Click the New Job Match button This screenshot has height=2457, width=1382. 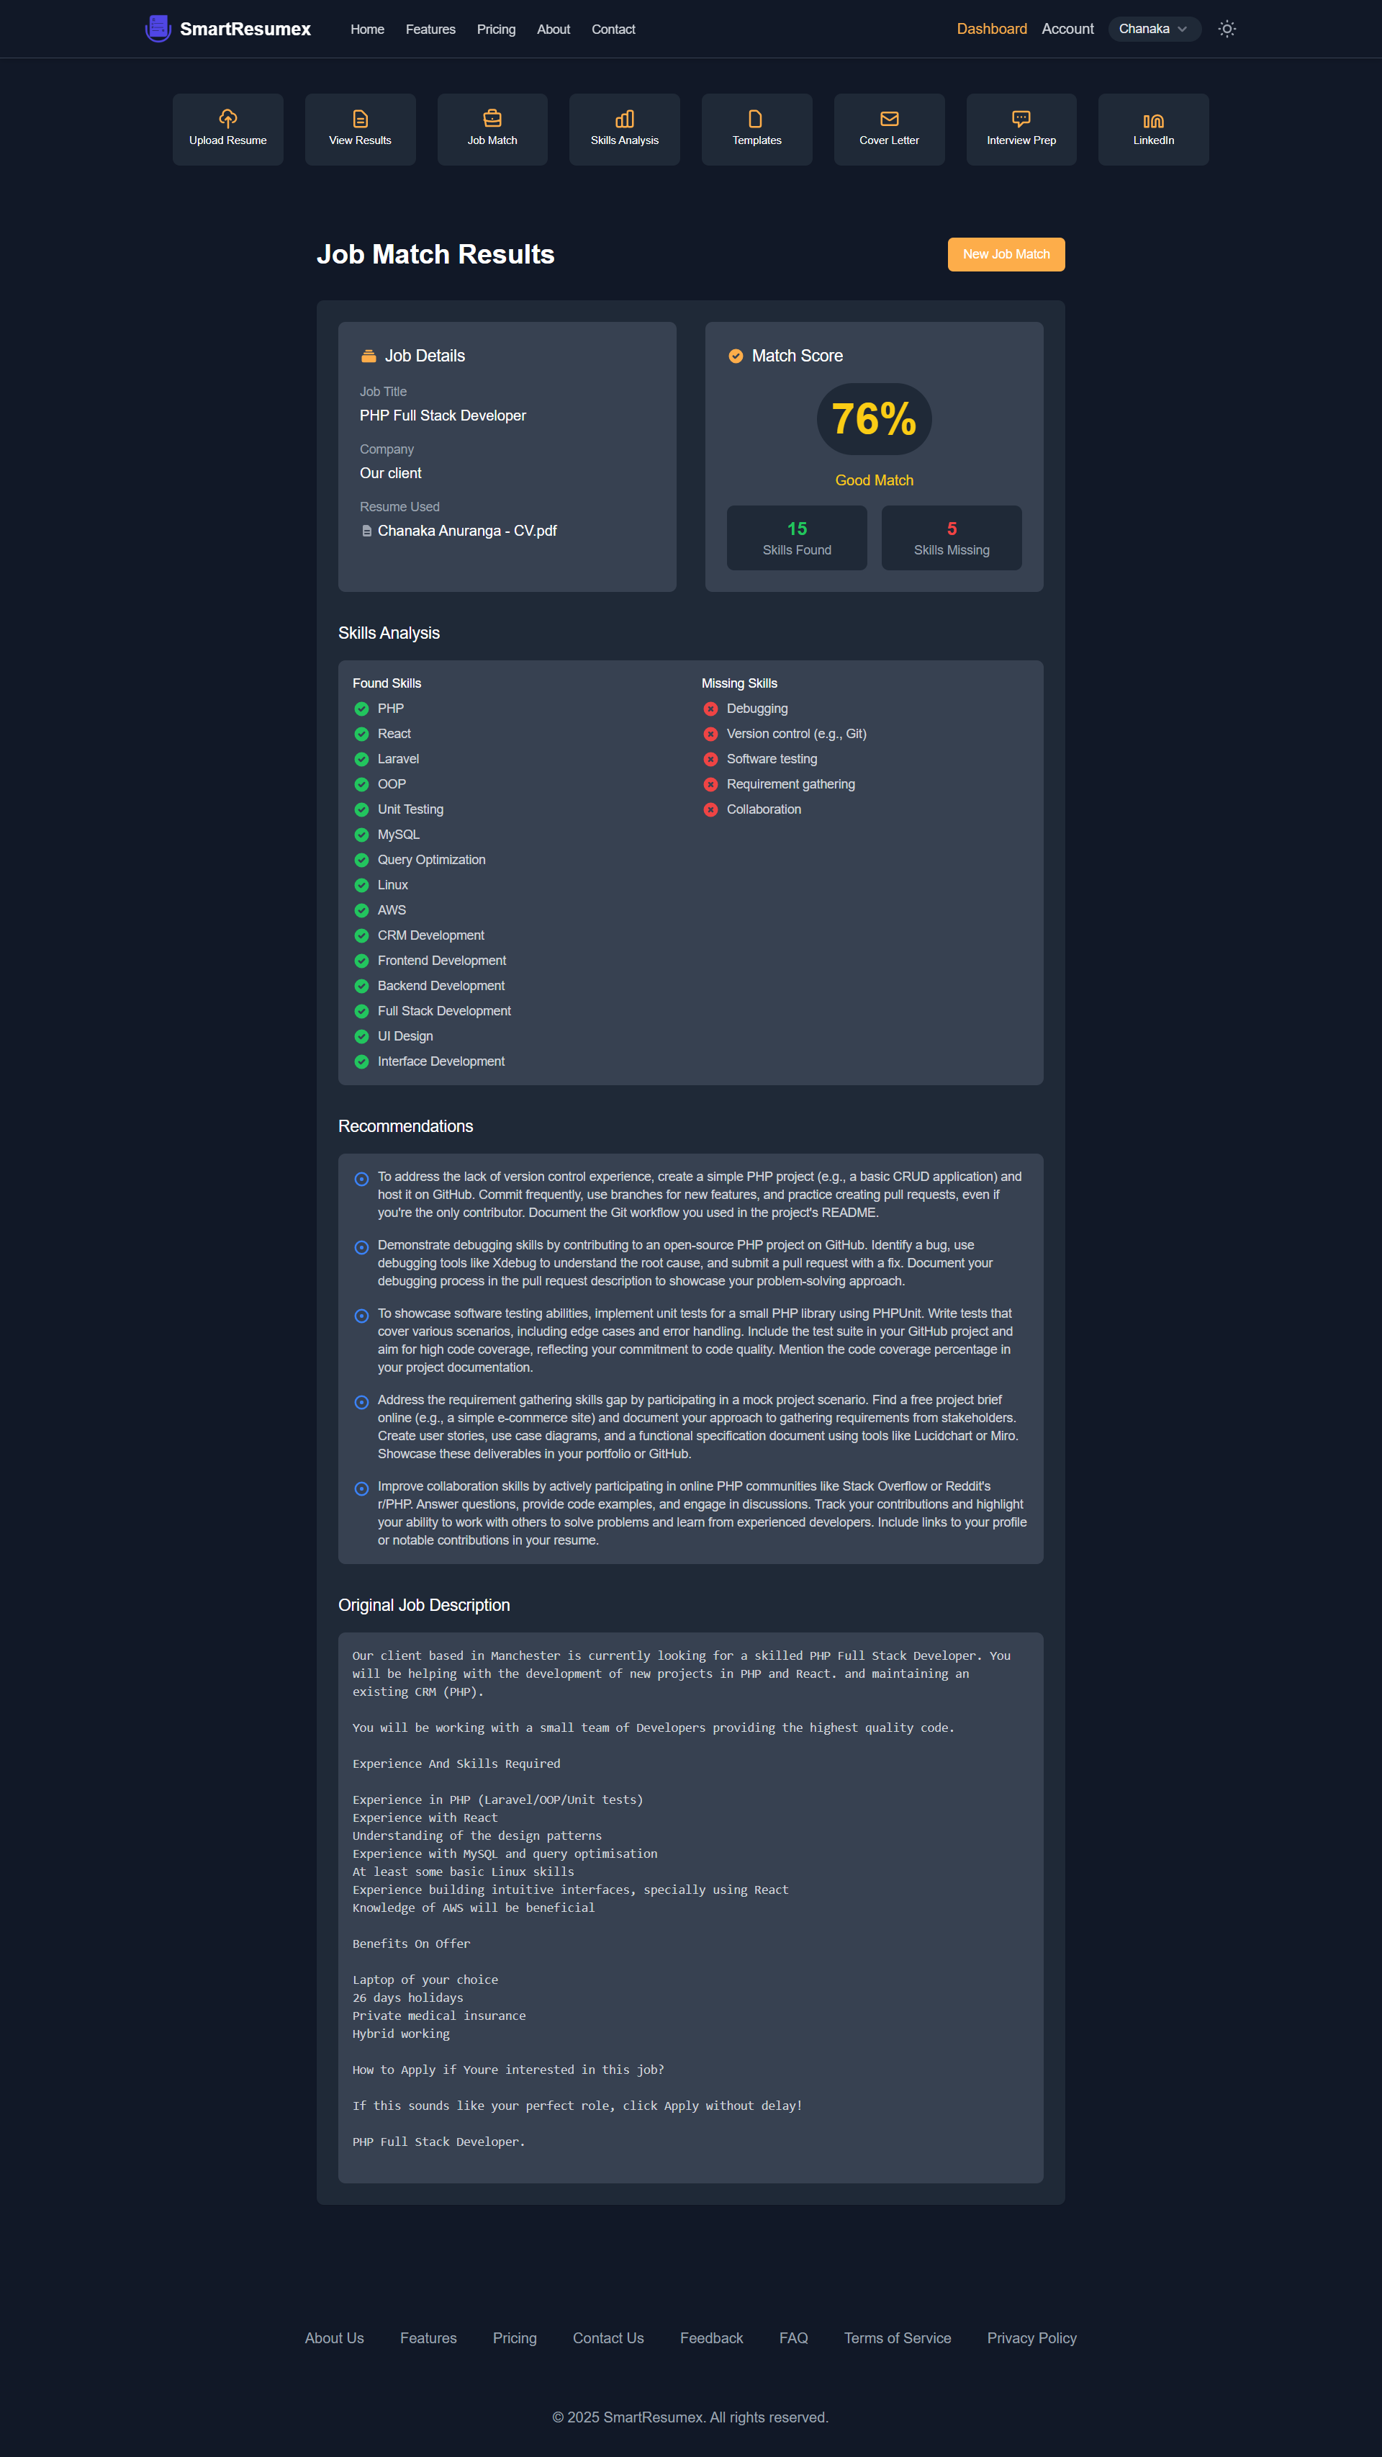click(x=1006, y=255)
